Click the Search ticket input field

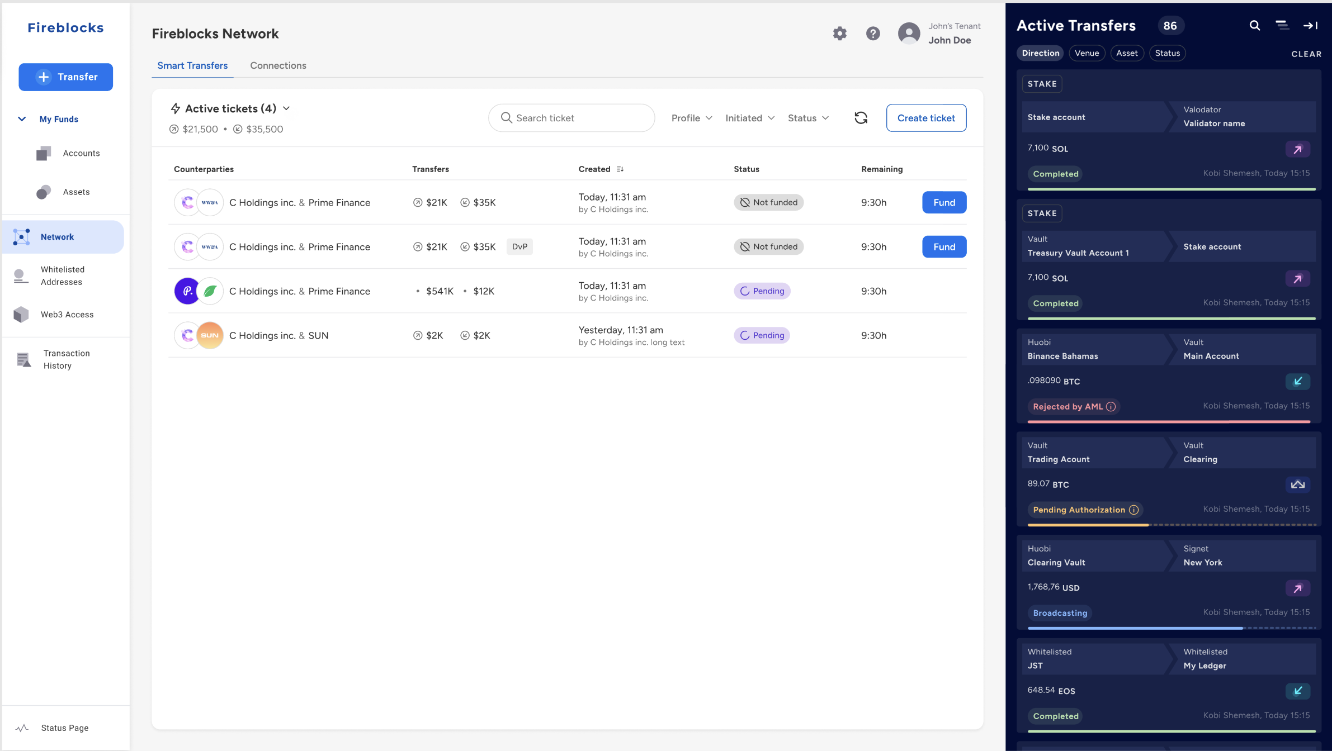click(571, 118)
